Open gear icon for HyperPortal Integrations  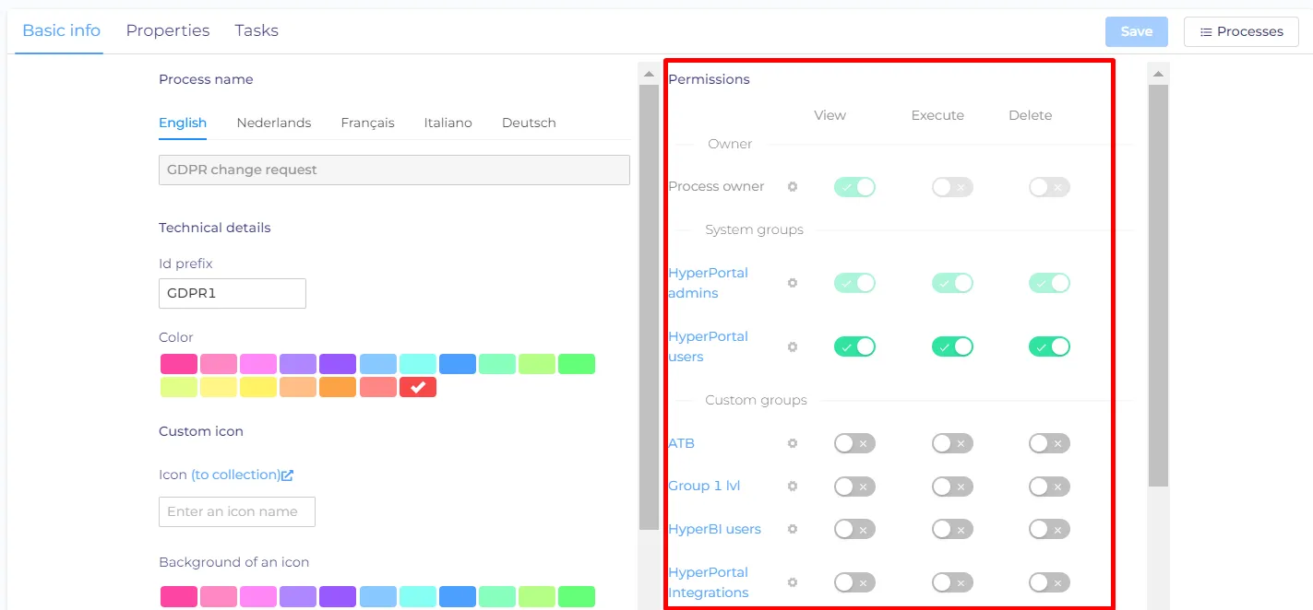pyautogui.click(x=792, y=582)
